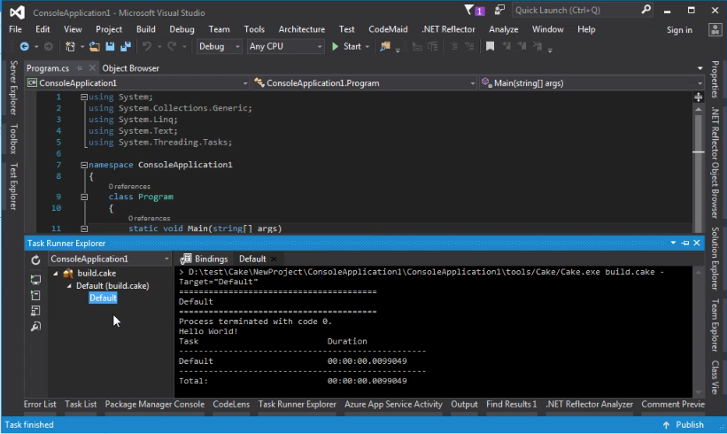Viewport: 727px width, 434px height.
Task: Open the Toolbox side panel
Action: [x=13, y=139]
